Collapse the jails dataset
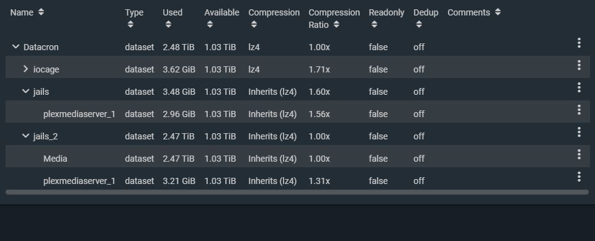The image size is (595, 241). tap(25, 91)
